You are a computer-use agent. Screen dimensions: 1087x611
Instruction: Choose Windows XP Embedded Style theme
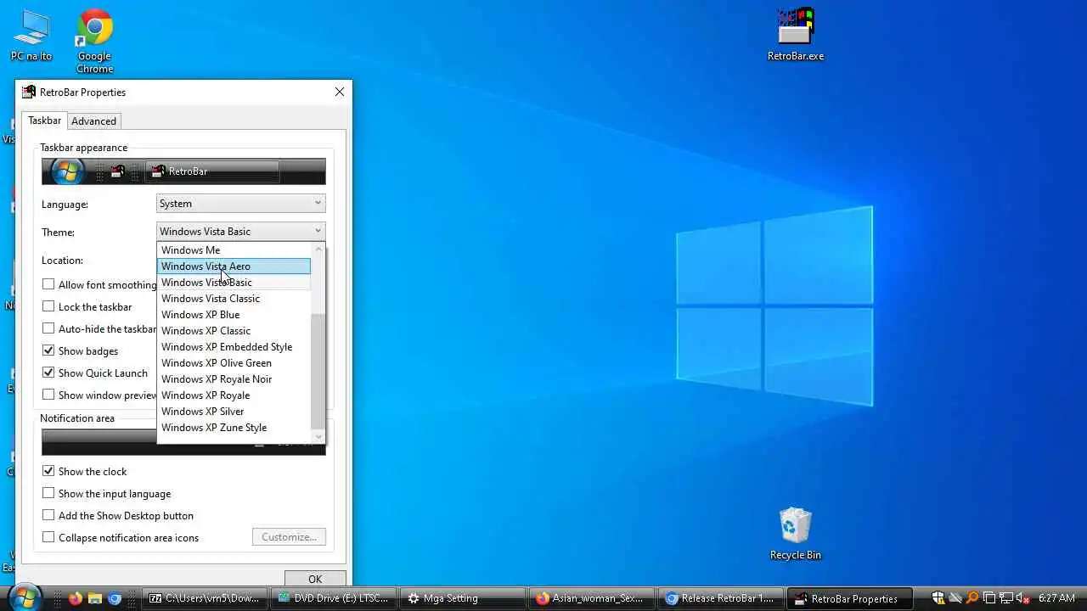(234, 347)
